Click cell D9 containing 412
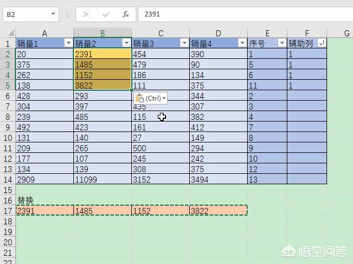This screenshot has width=353, height=264. (218, 127)
